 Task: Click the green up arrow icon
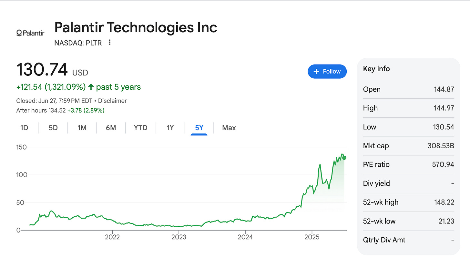91,87
